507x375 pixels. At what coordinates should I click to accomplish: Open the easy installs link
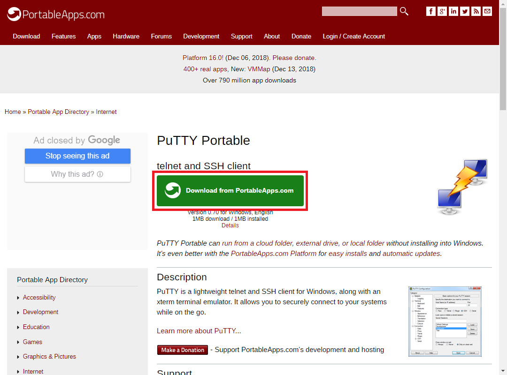click(x=347, y=254)
